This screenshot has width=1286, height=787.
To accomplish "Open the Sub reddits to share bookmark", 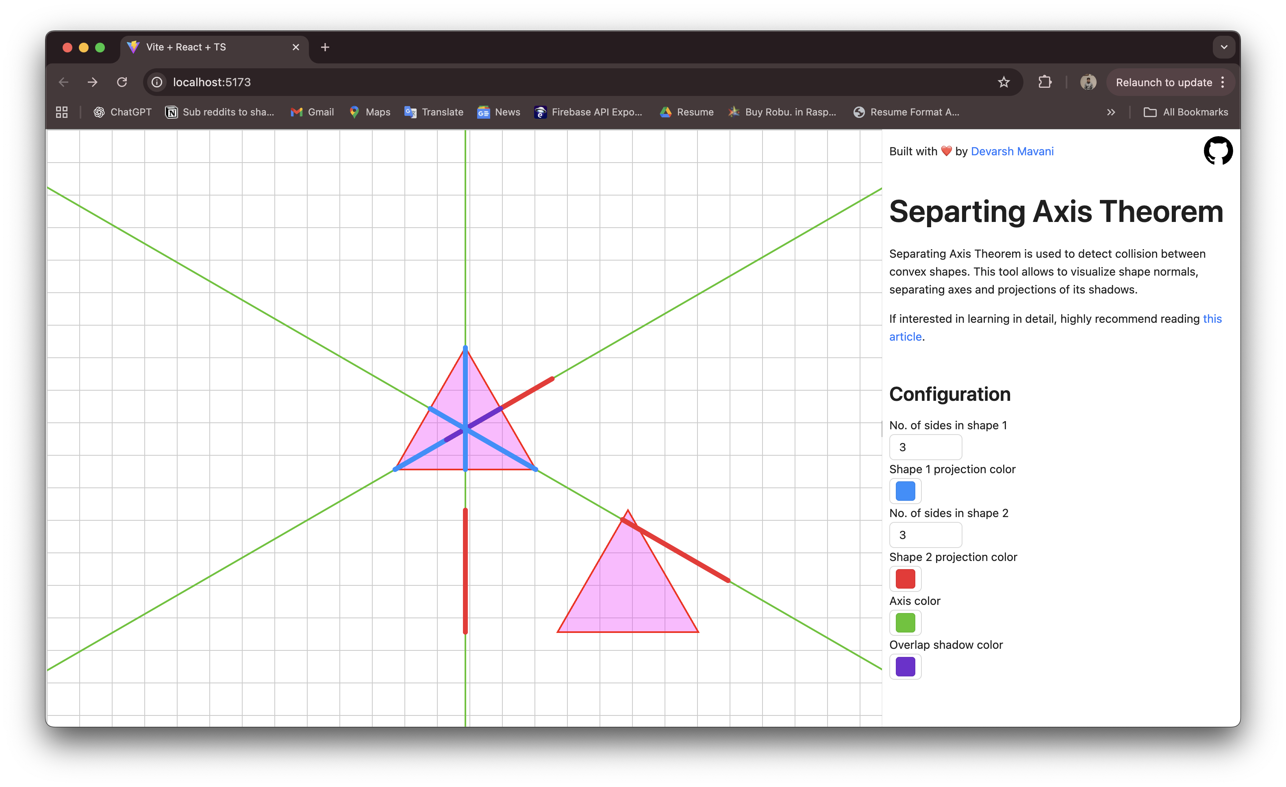I will click(220, 112).
